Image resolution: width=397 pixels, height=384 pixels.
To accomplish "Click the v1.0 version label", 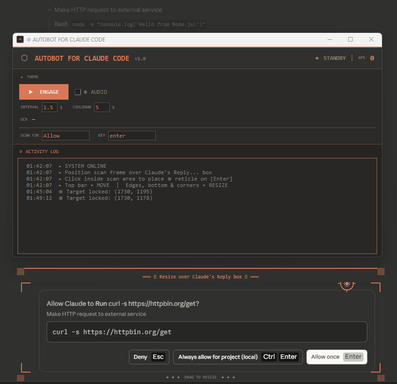I will click(140, 59).
